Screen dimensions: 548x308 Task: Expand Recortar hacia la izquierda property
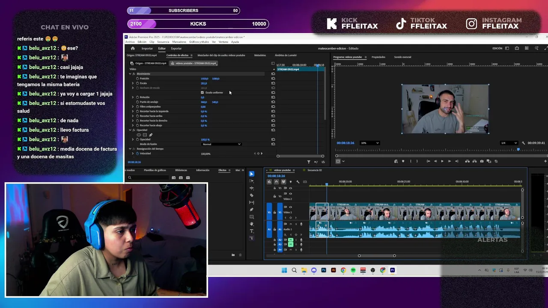click(133, 111)
